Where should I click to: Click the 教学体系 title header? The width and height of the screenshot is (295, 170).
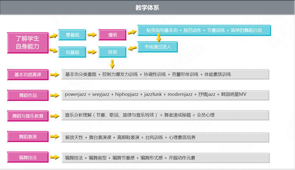pos(147,7)
